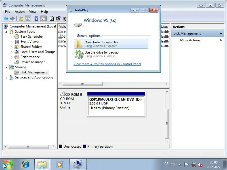Viewport: 227px width, 170px height.
Task: Select Disk Management in the tree
Action: coord(34,72)
